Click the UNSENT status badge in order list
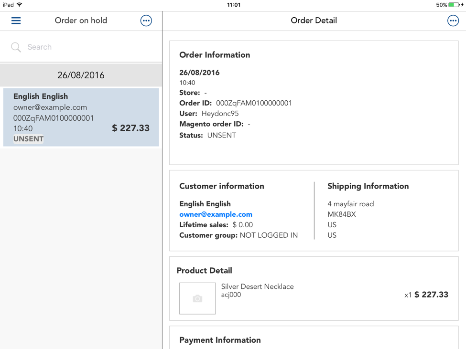This screenshot has height=349, width=466. pos(29,139)
